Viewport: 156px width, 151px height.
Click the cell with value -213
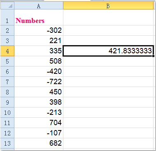pos(39,112)
